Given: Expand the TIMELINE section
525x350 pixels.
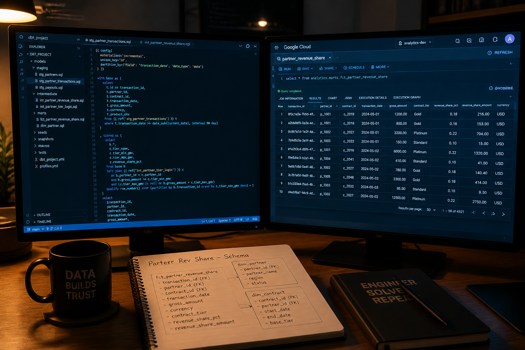Looking at the screenshot, I should coord(42,222).
